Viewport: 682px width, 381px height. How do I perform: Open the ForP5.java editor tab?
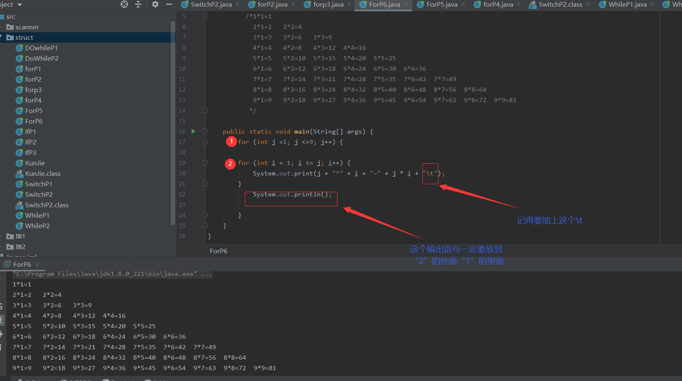pos(442,5)
